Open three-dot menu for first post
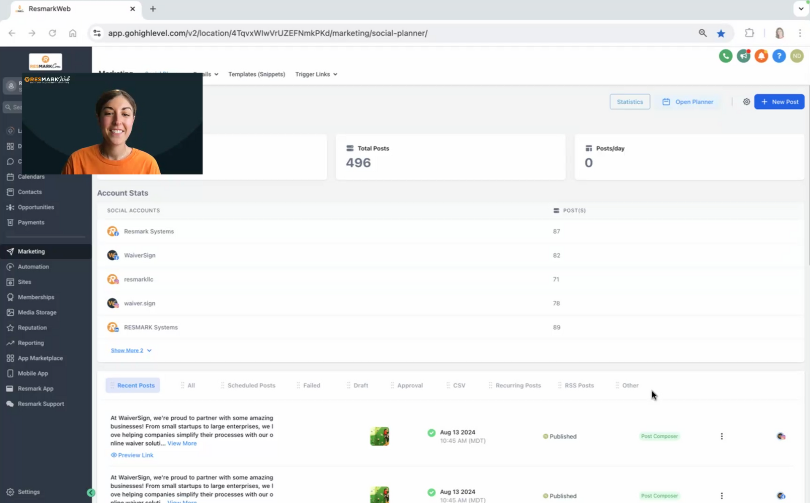Viewport: 810px width, 503px height. pyautogui.click(x=721, y=436)
